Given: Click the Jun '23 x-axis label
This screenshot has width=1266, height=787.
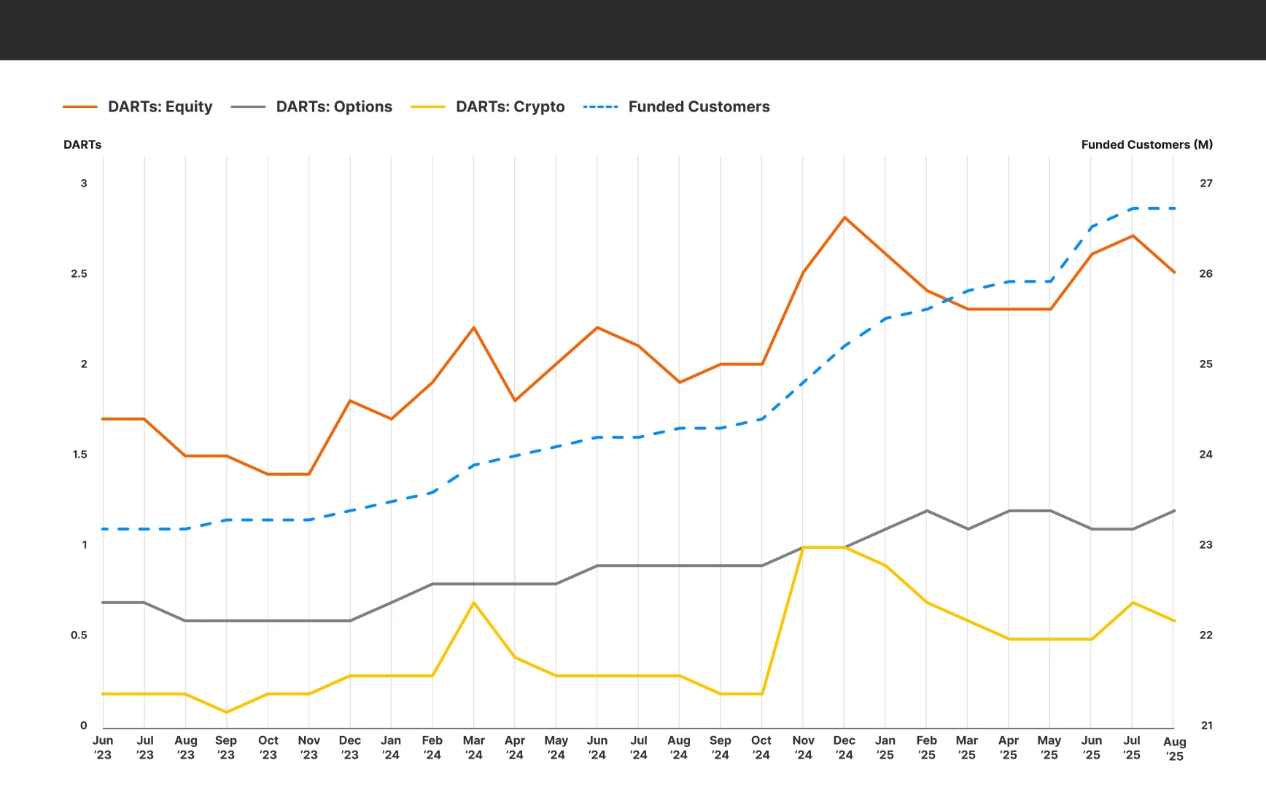Looking at the screenshot, I should point(103,748).
